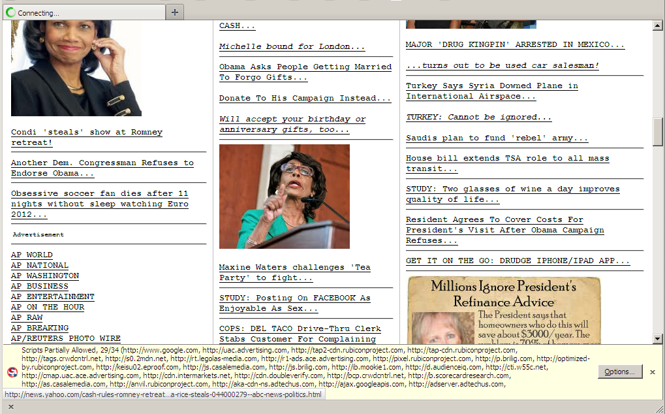Open the AP WORLD link
This screenshot has height=414, width=665.
coord(32,255)
